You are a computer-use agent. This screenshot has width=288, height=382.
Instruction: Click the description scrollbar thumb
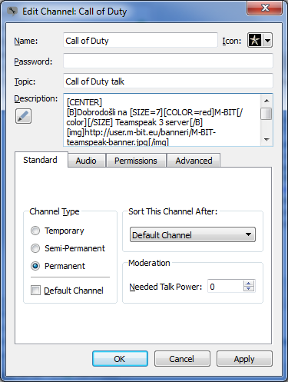point(266,114)
